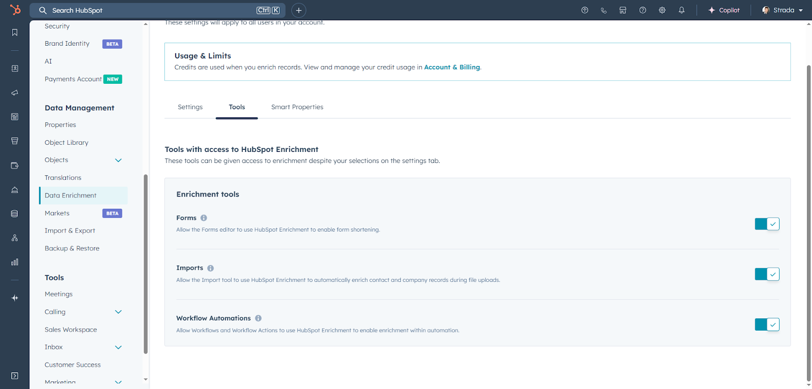Image resolution: width=812 pixels, height=389 pixels.
Task: Open Security settings in sidebar
Action: coord(57,26)
